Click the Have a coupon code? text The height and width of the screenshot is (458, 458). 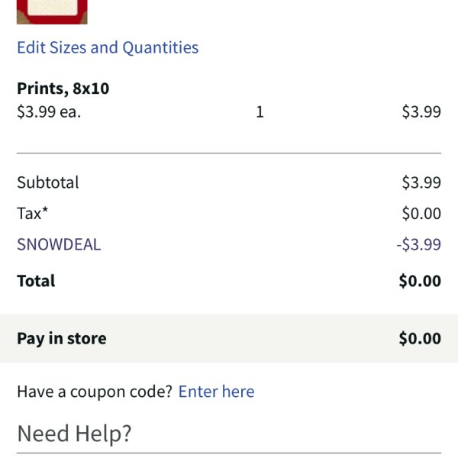point(95,392)
